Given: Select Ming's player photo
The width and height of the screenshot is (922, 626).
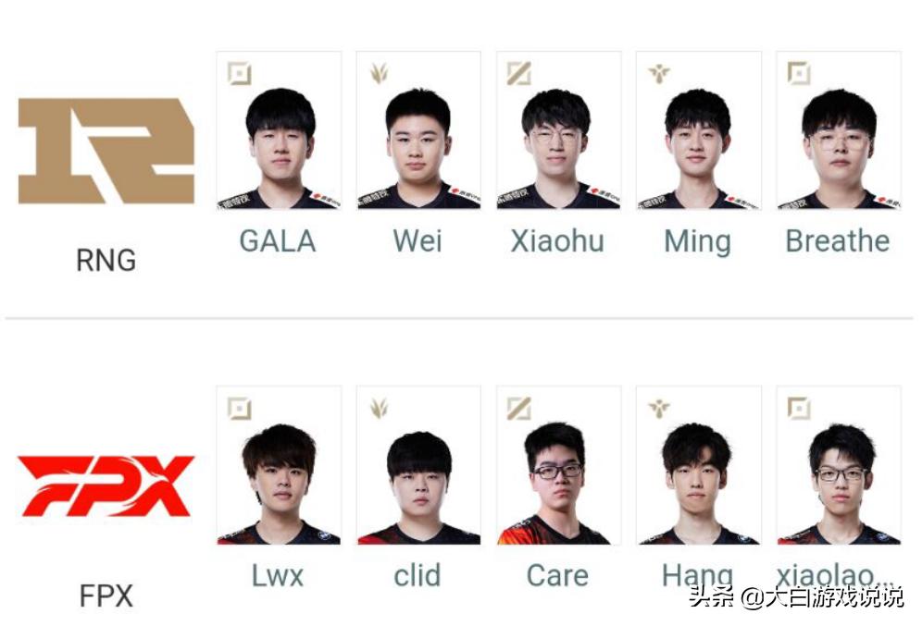Looking at the screenshot, I should pyautogui.click(x=699, y=130).
